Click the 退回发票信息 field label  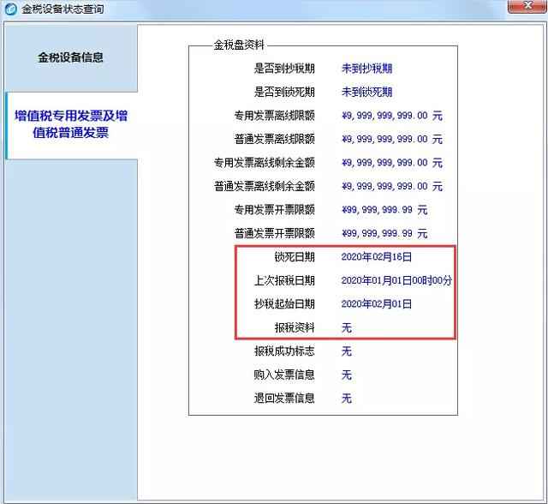click(284, 398)
